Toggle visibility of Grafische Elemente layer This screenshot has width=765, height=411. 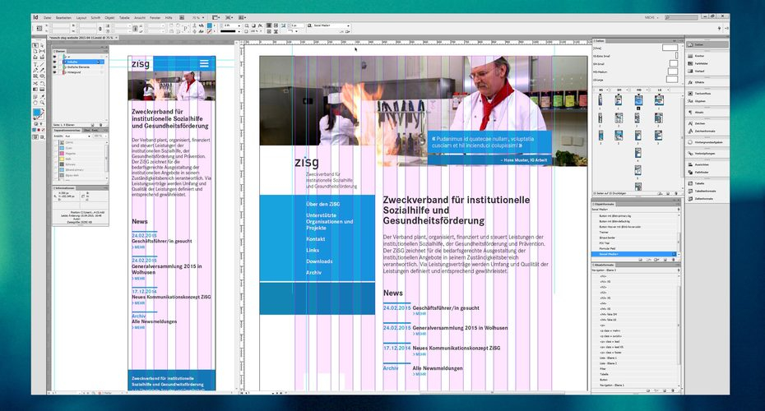[x=54, y=67]
